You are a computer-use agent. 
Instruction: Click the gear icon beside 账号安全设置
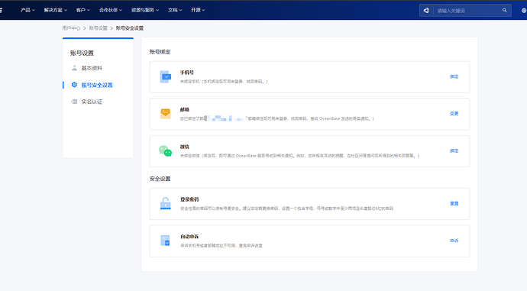[74, 85]
